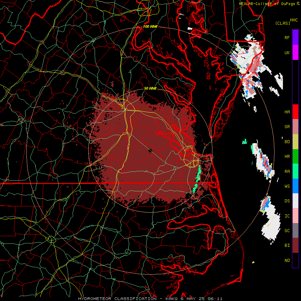Click the DS legend label

coord(287,201)
